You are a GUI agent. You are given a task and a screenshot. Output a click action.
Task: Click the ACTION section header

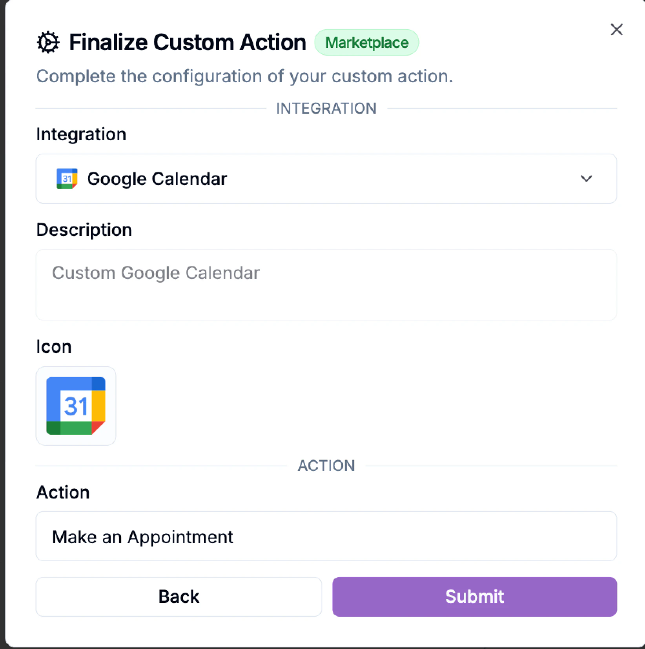326,466
